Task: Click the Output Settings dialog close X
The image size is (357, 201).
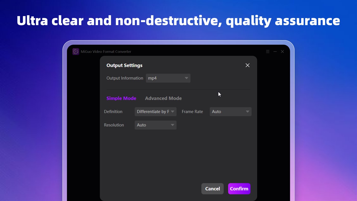Action: (x=247, y=65)
